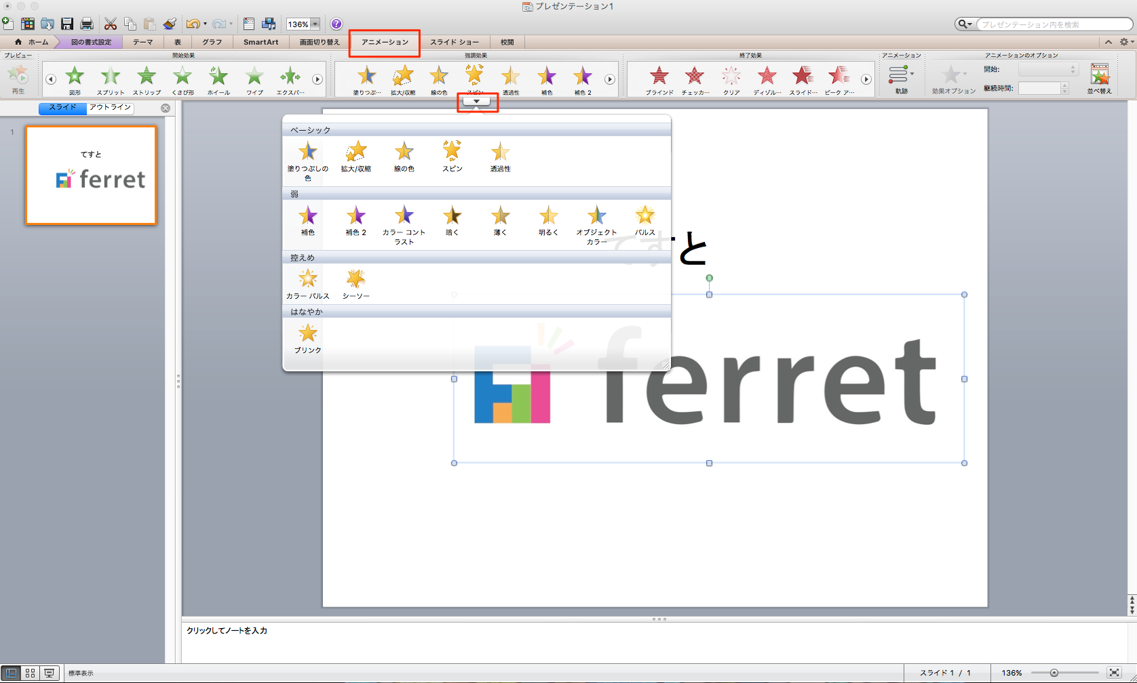Viewport: 1137px width, 683px height.
Task: Open the ribbon gear settings dropdown
Action: [x=1127, y=42]
